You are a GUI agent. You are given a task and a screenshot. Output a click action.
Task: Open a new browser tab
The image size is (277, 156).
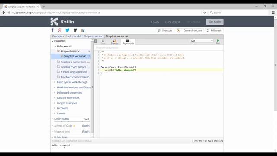pos(44,7)
